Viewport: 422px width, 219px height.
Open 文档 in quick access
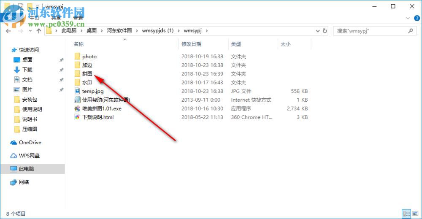(x=27, y=80)
